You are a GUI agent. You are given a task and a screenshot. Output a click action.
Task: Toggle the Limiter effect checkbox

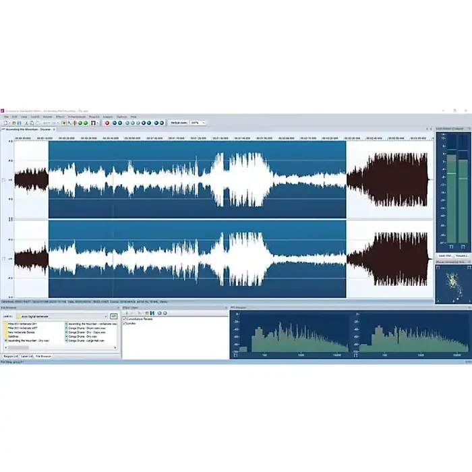point(125,323)
